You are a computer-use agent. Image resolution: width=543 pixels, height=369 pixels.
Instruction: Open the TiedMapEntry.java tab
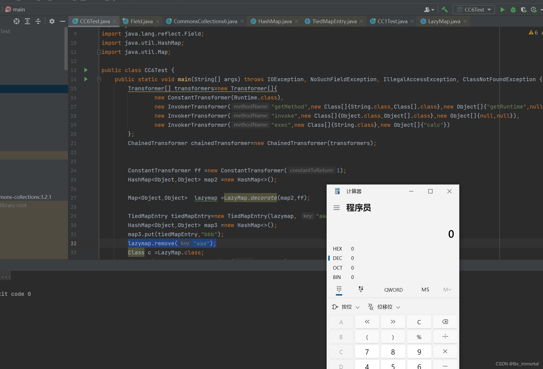334,21
